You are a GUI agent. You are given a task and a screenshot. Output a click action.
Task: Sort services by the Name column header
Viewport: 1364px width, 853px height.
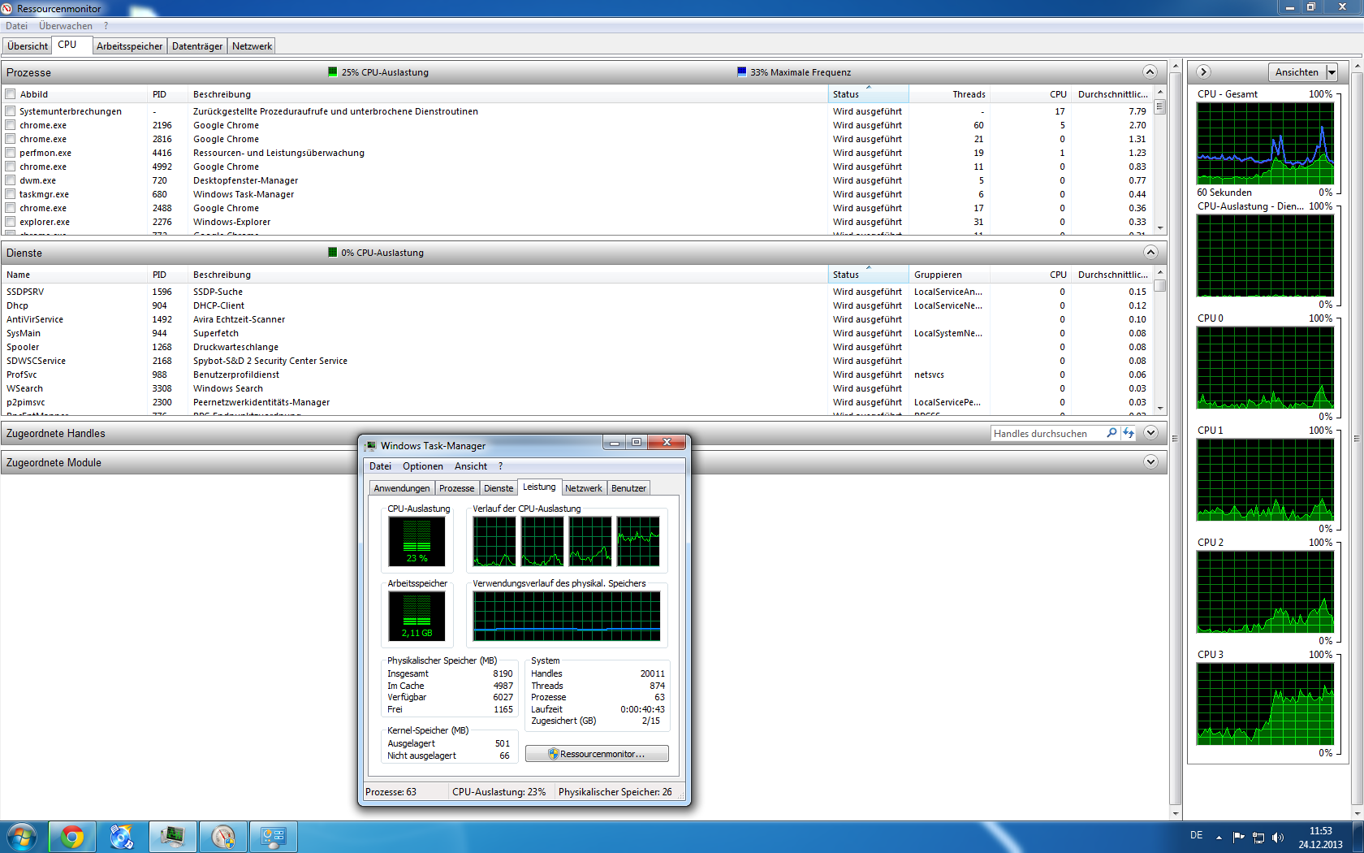74,275
